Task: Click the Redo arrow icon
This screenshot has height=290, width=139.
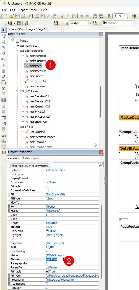Action: click(87, 16)
